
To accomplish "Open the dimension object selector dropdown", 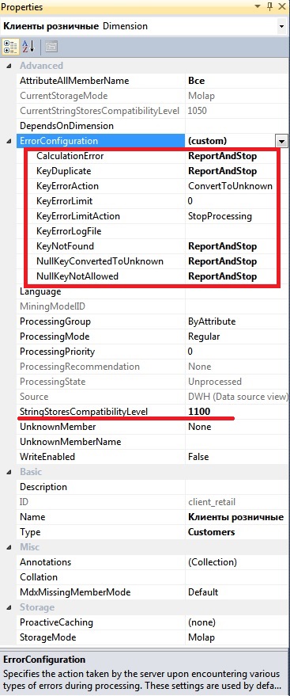I will (x=281, y=26).
